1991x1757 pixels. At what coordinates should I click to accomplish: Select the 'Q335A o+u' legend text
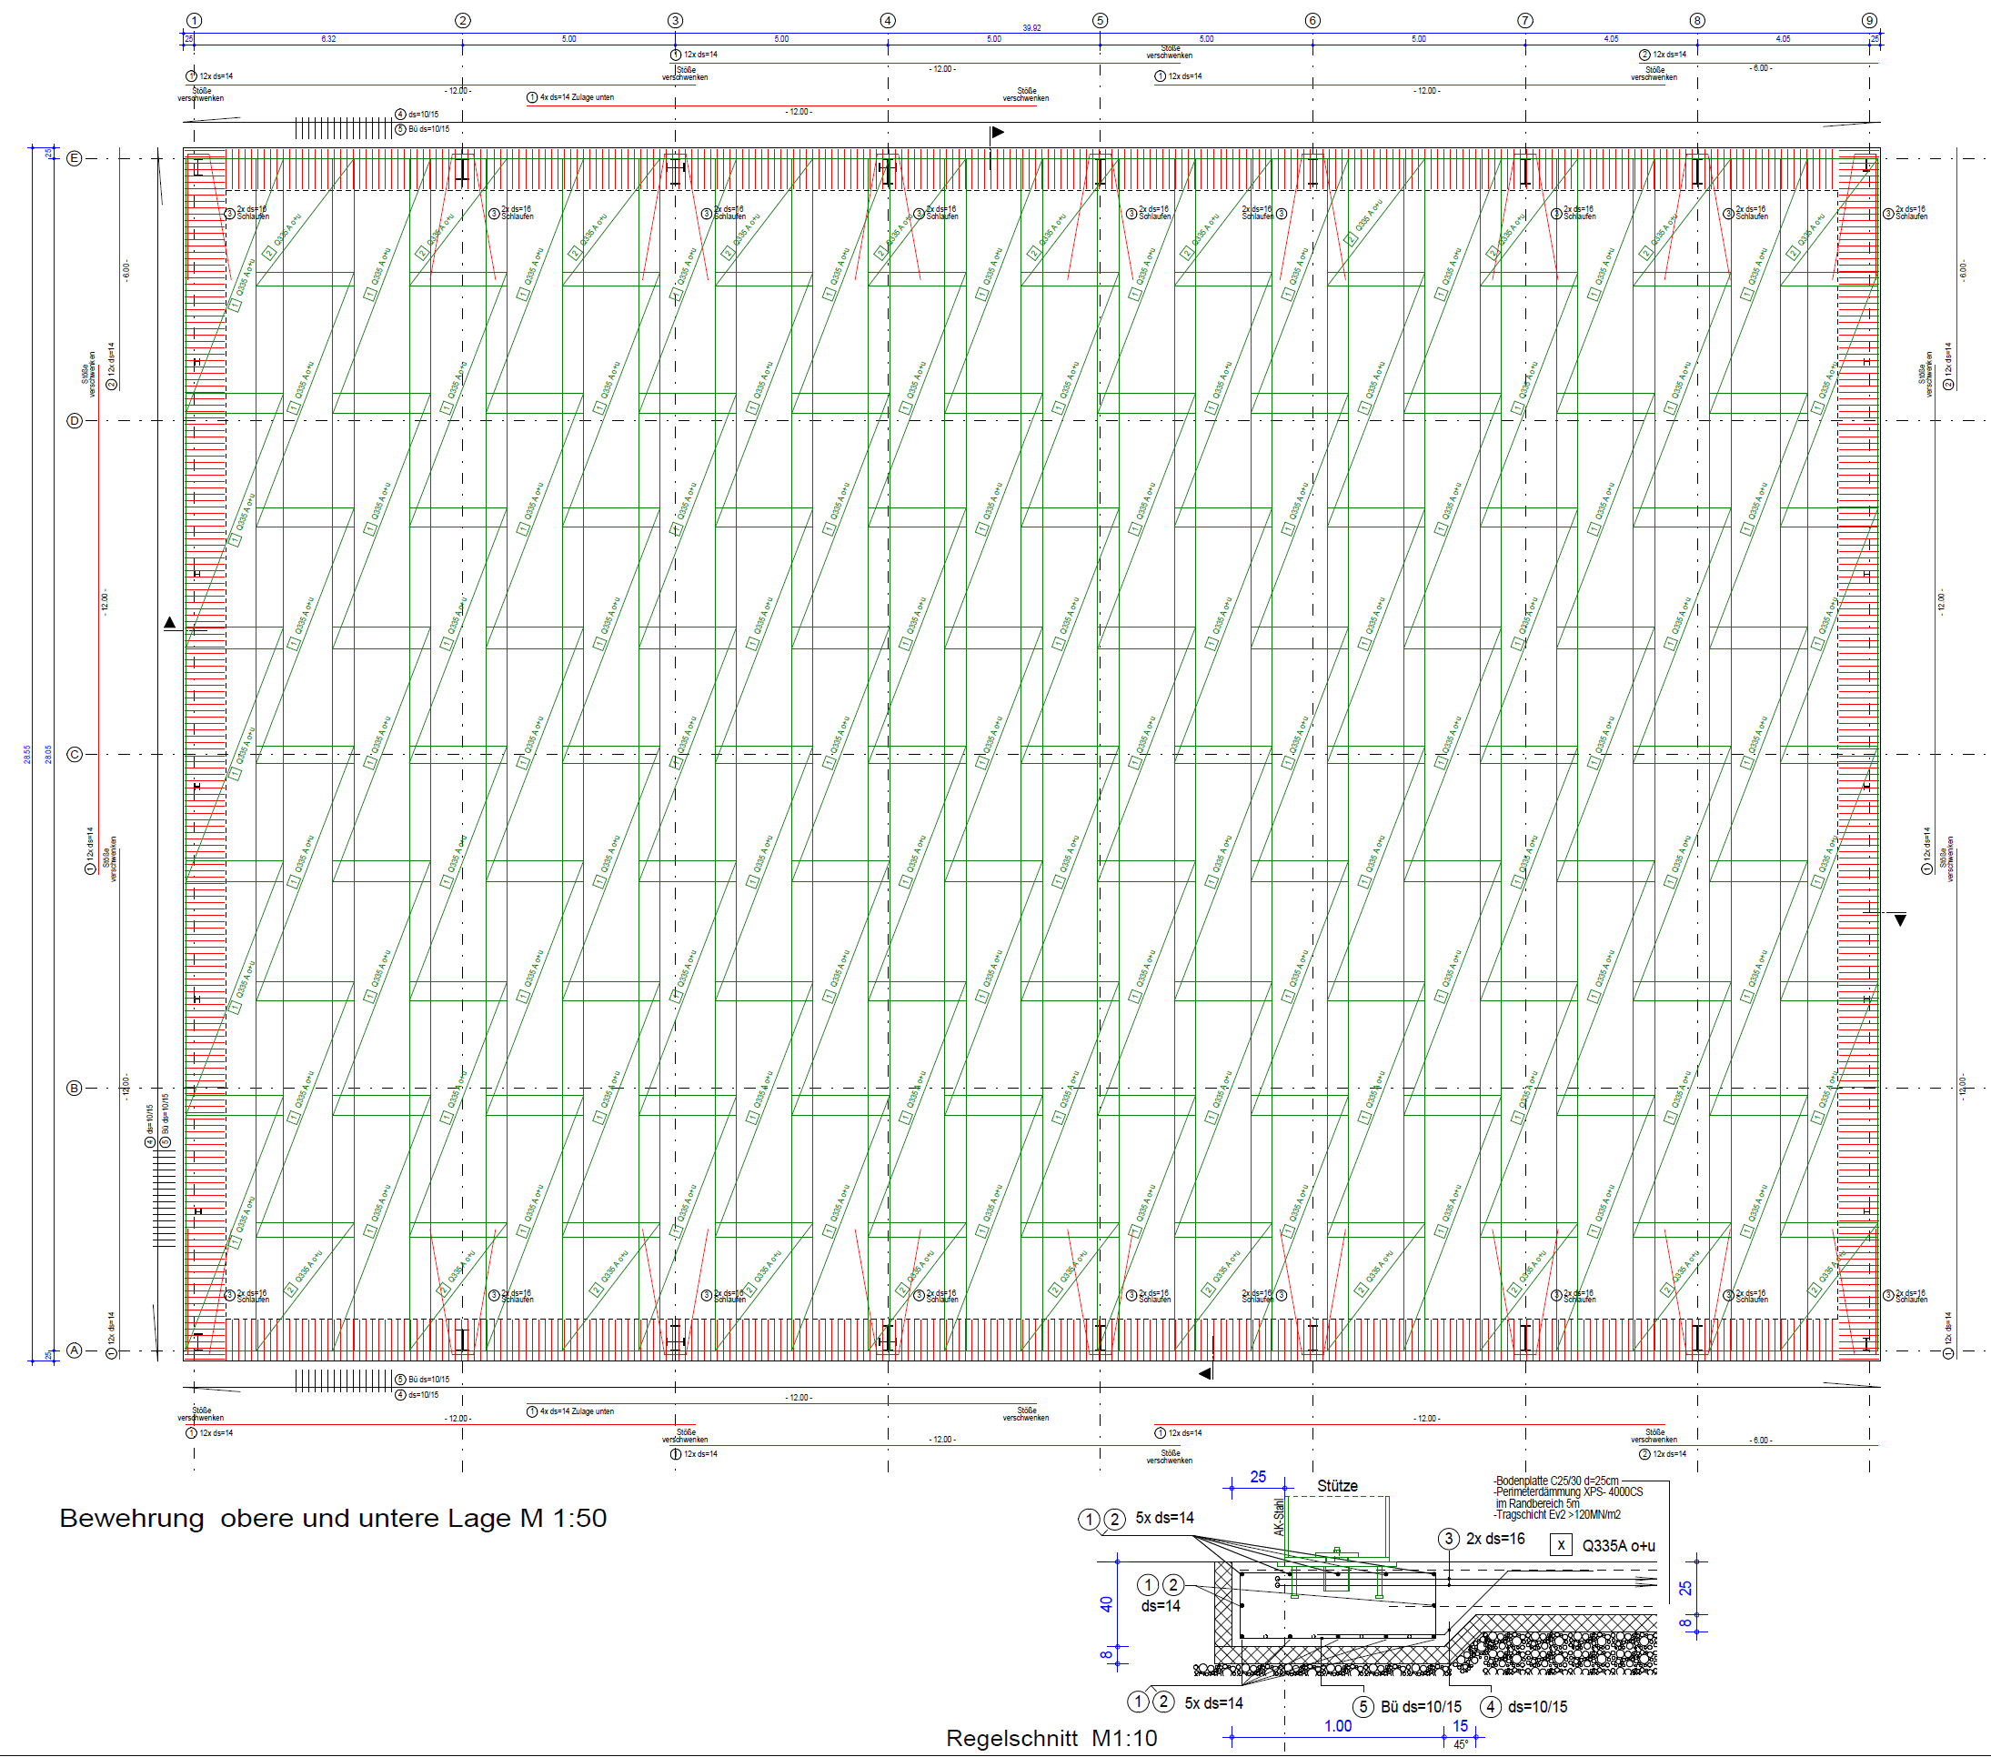[x=1618, y=1546]
